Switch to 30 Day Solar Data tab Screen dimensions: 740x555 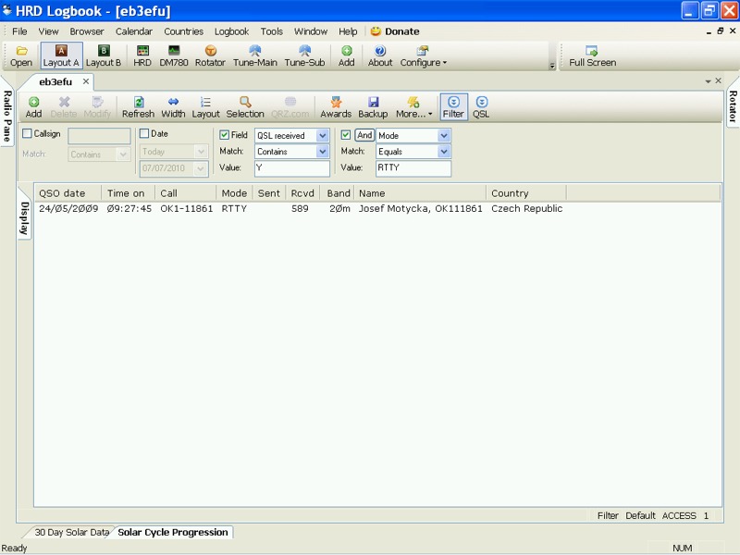(72, 532)
